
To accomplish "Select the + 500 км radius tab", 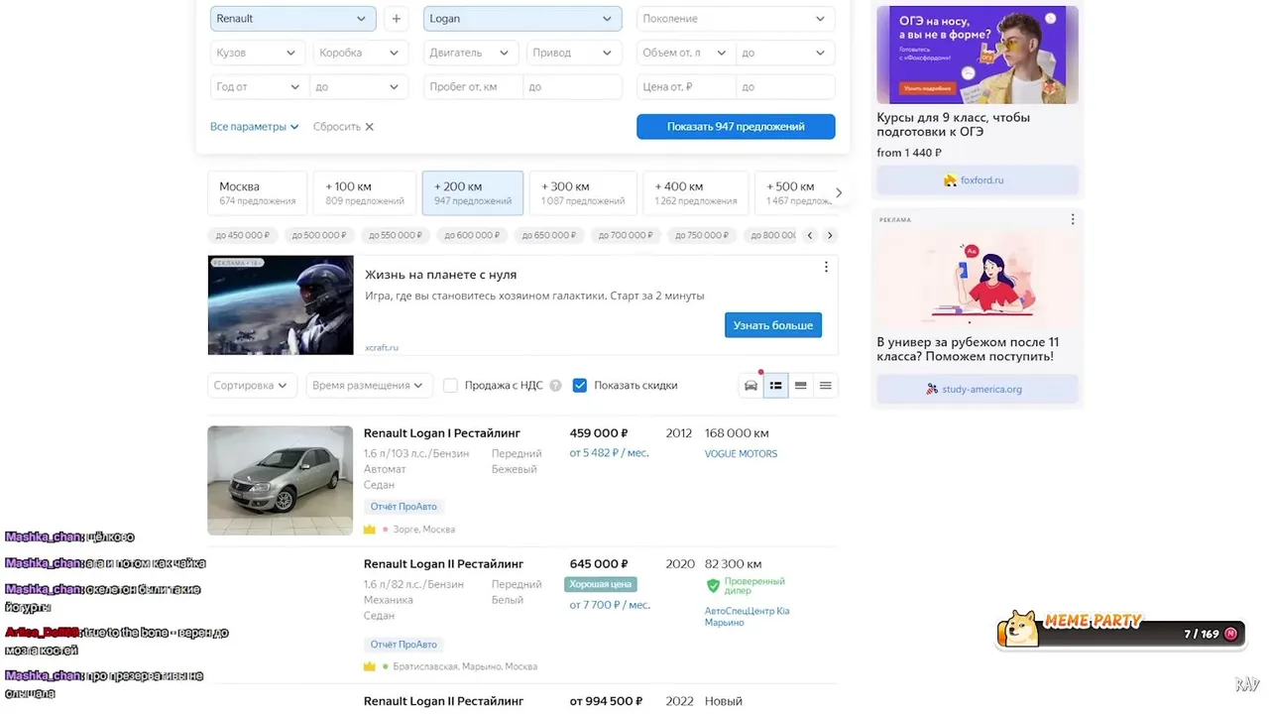I will pos(793,192).
